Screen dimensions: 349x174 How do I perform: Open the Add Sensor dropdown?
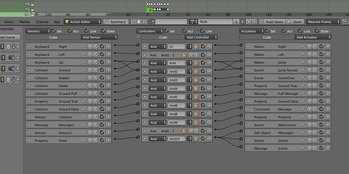tap(99, 37)
